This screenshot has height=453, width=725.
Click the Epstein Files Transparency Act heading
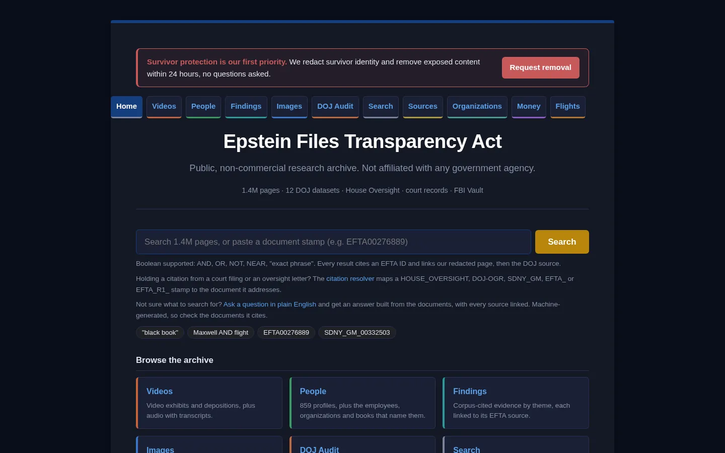[362, 141]
